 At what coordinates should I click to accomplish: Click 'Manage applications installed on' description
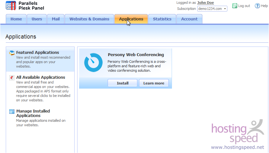pos(41,123)
